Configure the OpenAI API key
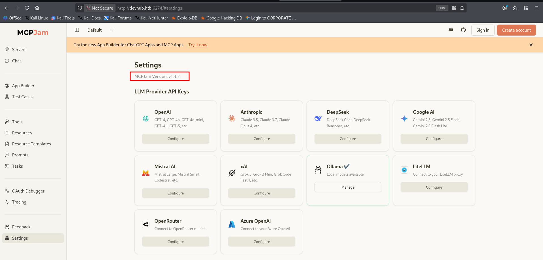The height and width of the screenshot is (260, 543). (x=176, y=139)
